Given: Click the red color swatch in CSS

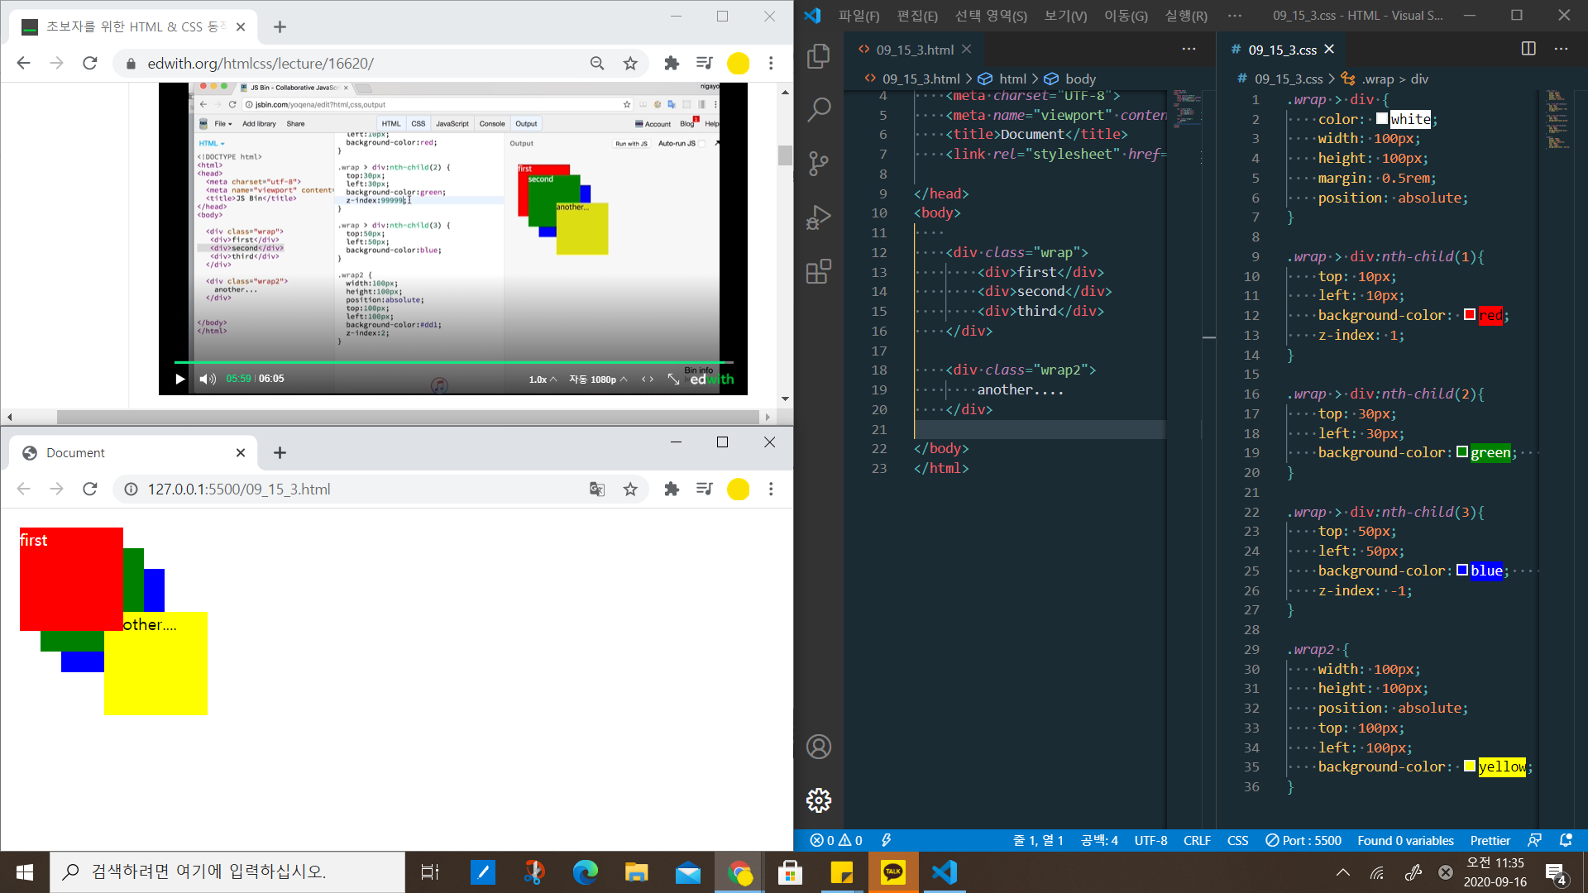Looking at the screenshot, I should (1469, 315).
